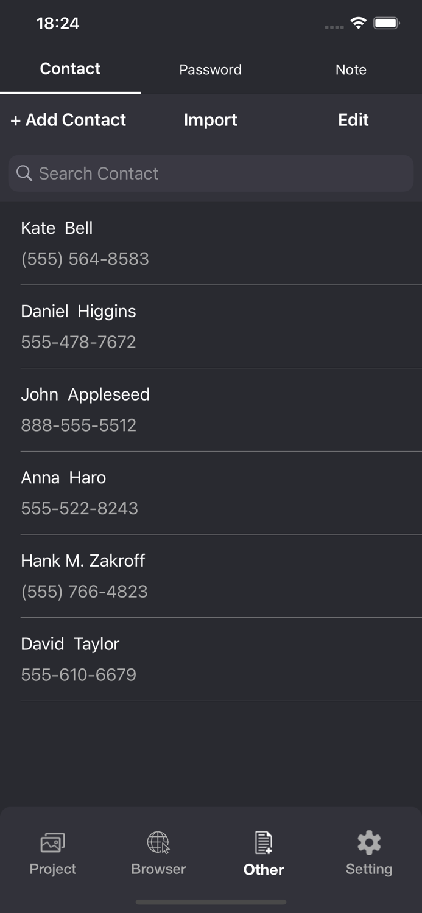The height and width of the screenshot is (913, 422).
Task: View Hank M. Zakroff's contact details
Action: (x=211, y=576)
